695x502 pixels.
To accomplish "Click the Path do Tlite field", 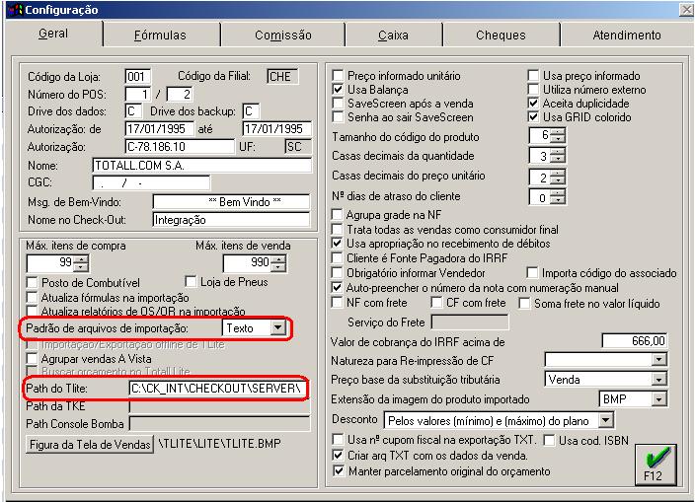I will coord(217,389).
